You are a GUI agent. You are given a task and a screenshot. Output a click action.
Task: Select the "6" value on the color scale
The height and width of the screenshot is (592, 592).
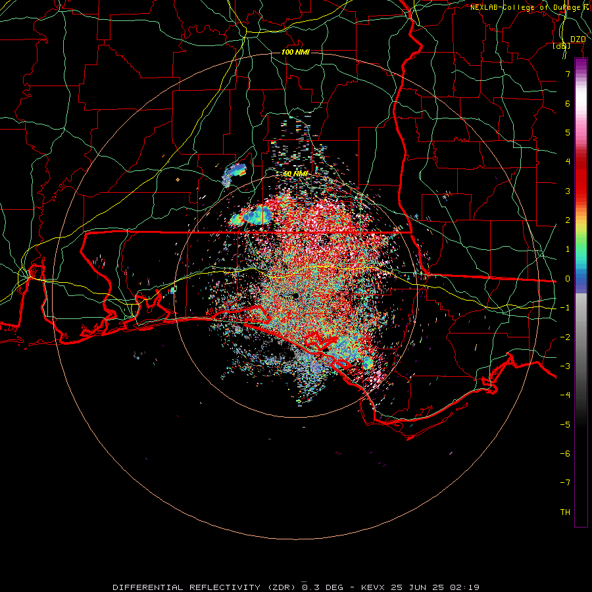568,103
